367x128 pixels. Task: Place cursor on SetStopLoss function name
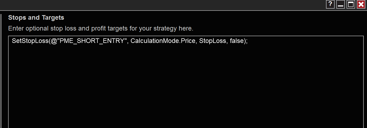coord(30,41)
